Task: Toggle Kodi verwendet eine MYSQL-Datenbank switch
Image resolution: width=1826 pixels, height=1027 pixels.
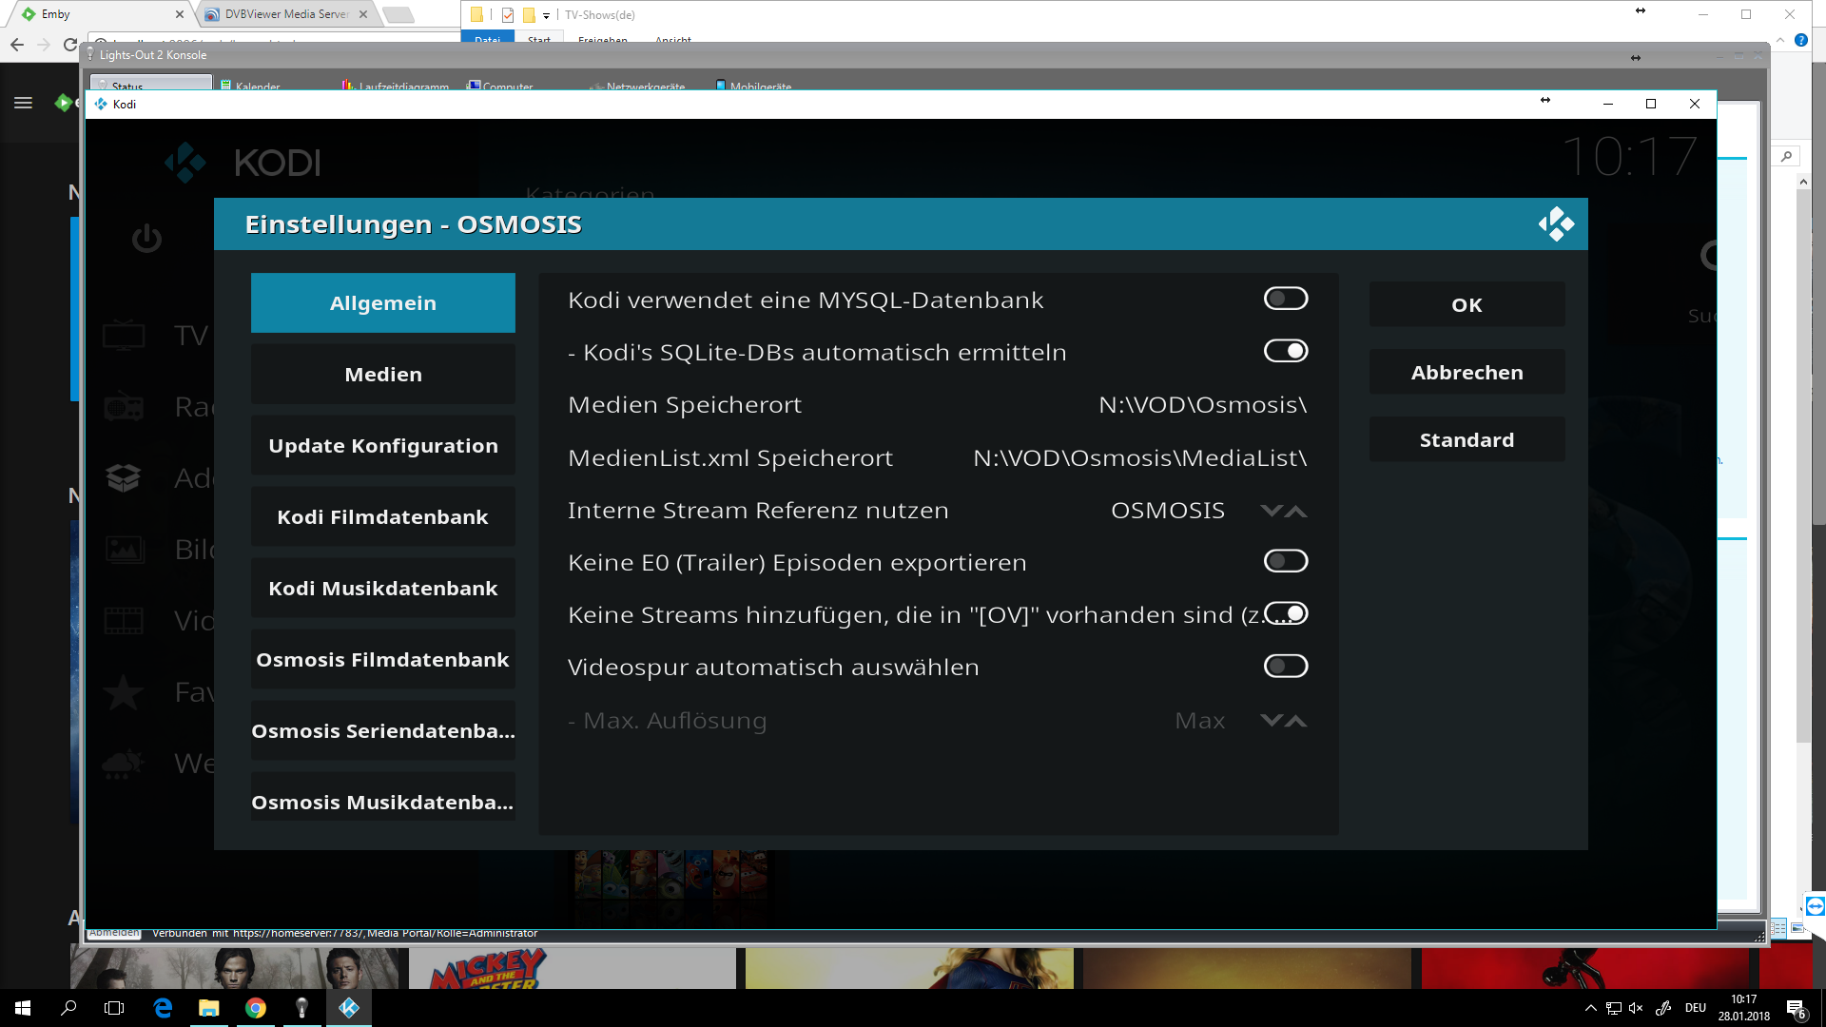Action: tap(1286, 299)
